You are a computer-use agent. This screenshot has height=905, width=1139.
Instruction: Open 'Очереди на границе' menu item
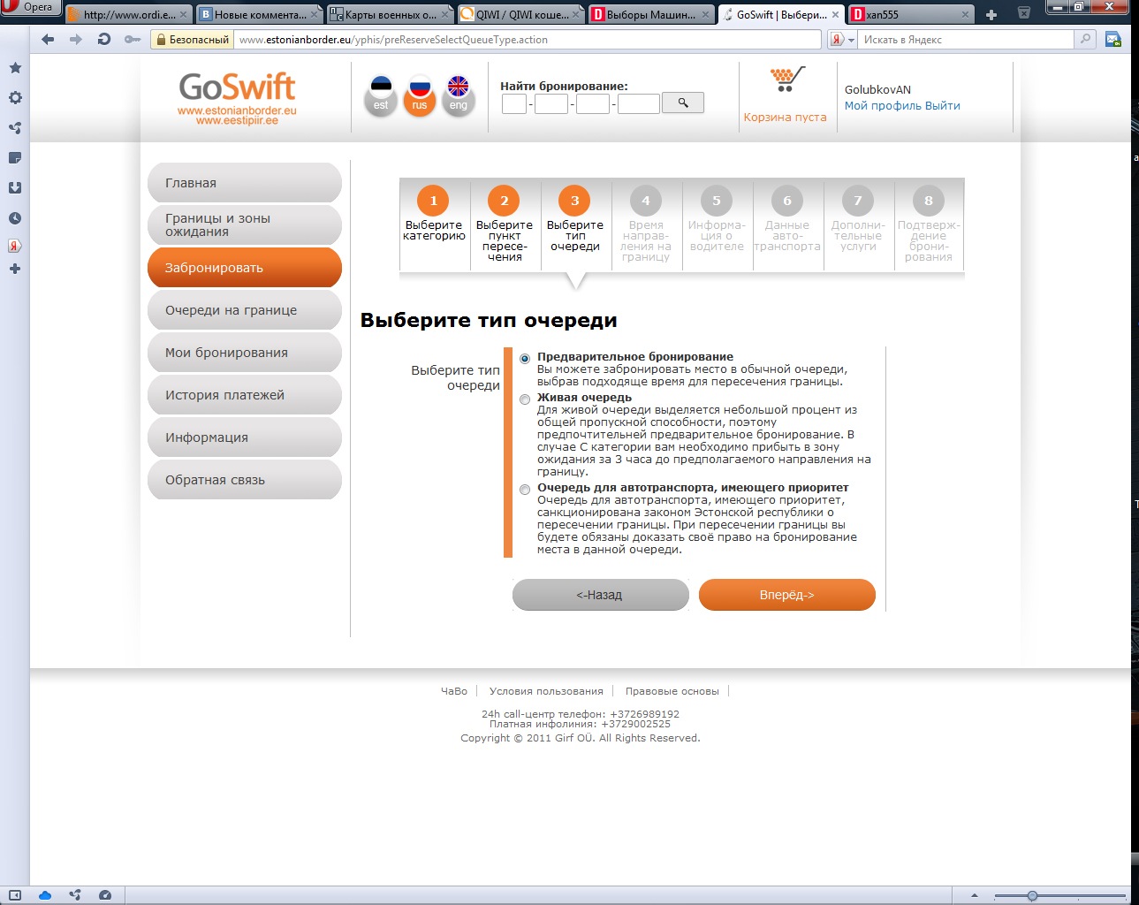[245, 310]
